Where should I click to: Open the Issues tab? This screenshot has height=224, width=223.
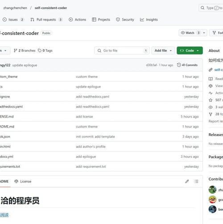13,20
